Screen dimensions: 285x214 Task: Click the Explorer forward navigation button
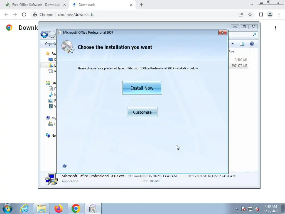click(x=52, y=34)
